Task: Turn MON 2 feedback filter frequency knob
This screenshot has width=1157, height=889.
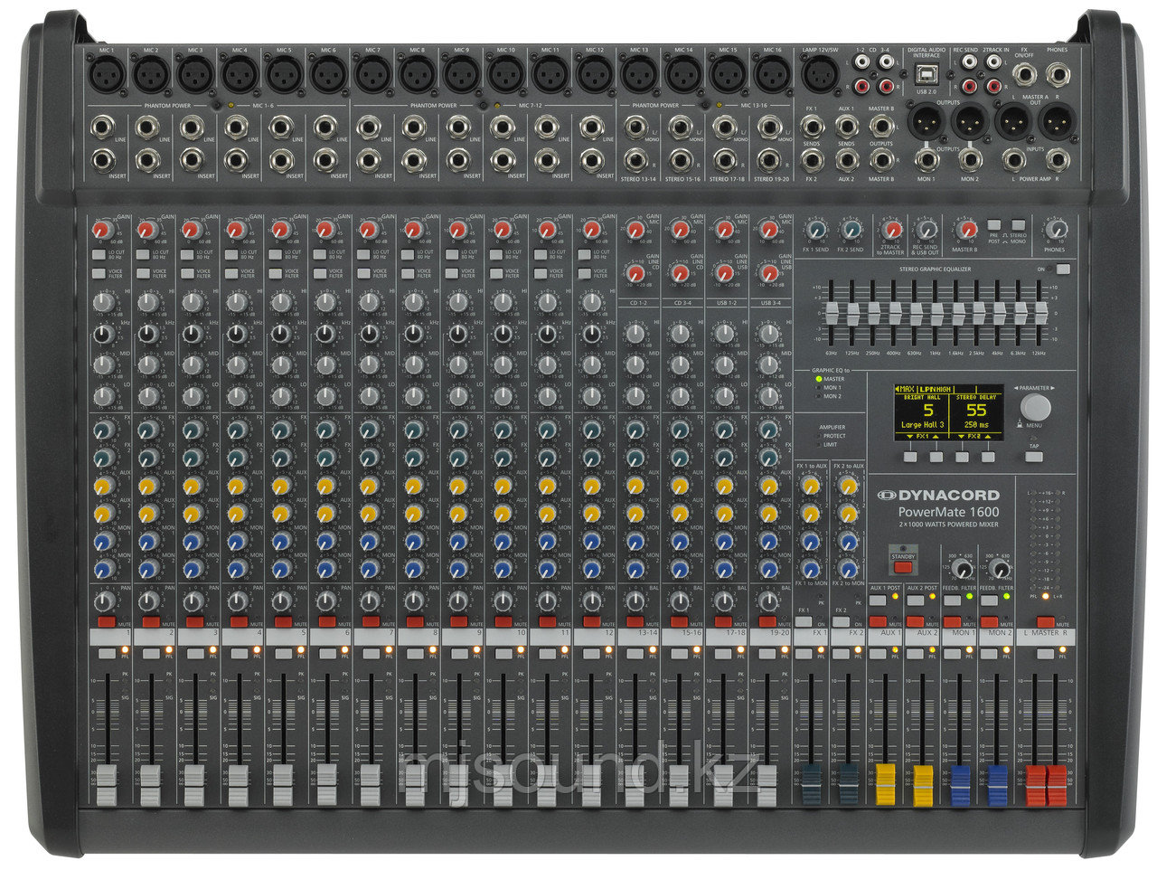Action: [1000, 569]
